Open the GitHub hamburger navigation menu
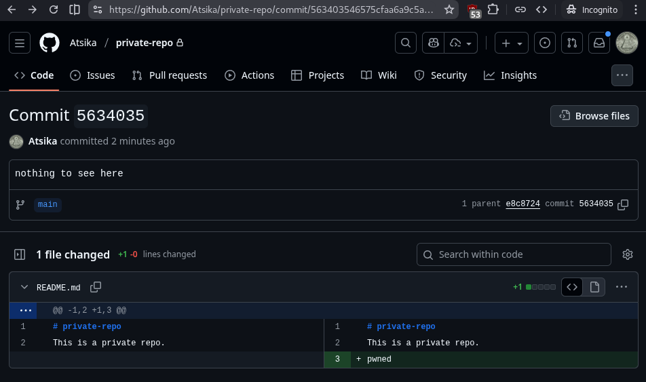646x382 pixels. 20,43
